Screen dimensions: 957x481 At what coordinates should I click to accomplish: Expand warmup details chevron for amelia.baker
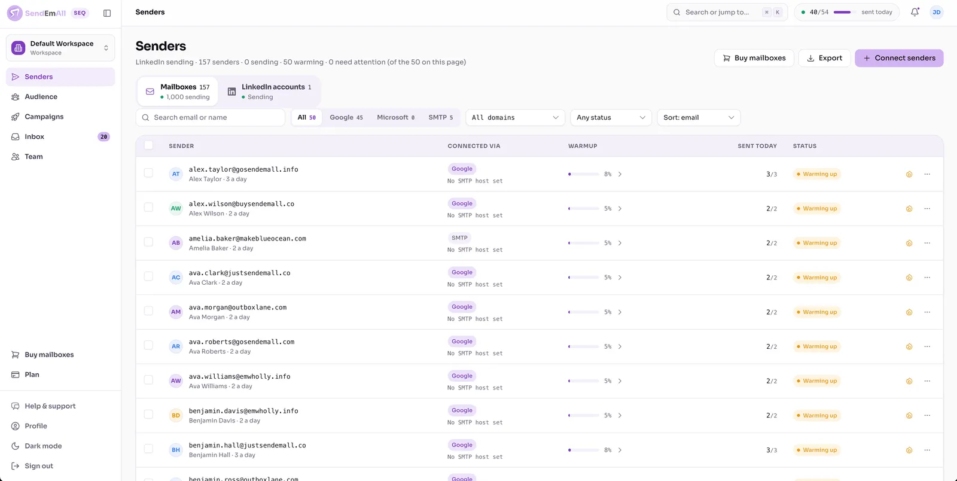click(620, 243)
